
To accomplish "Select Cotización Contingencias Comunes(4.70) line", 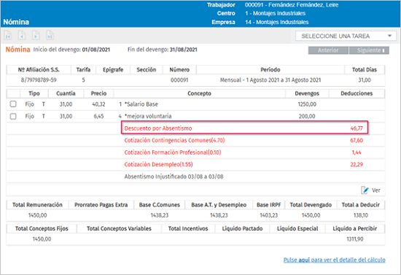I will [174, 141].
